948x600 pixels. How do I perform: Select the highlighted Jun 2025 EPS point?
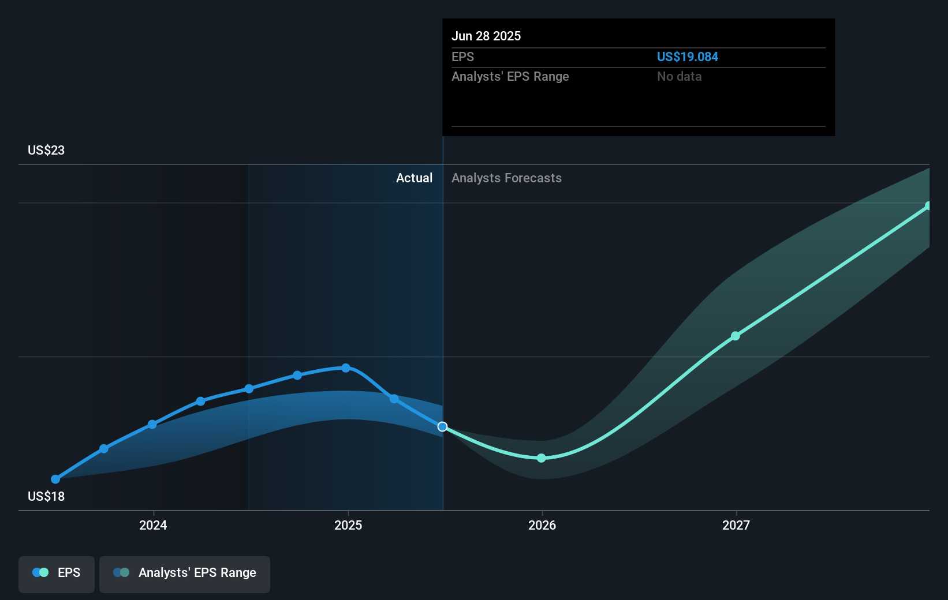(442, 427)
